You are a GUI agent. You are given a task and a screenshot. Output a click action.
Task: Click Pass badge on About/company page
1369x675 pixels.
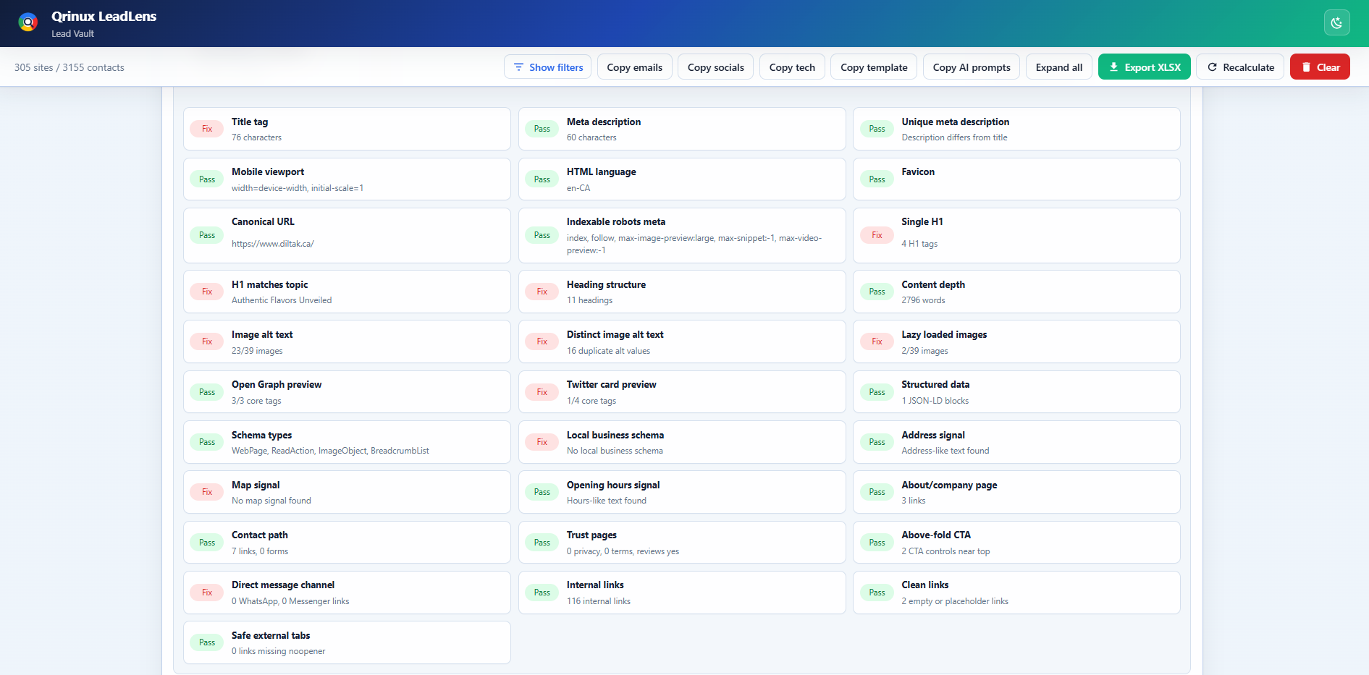coord(877,492)
